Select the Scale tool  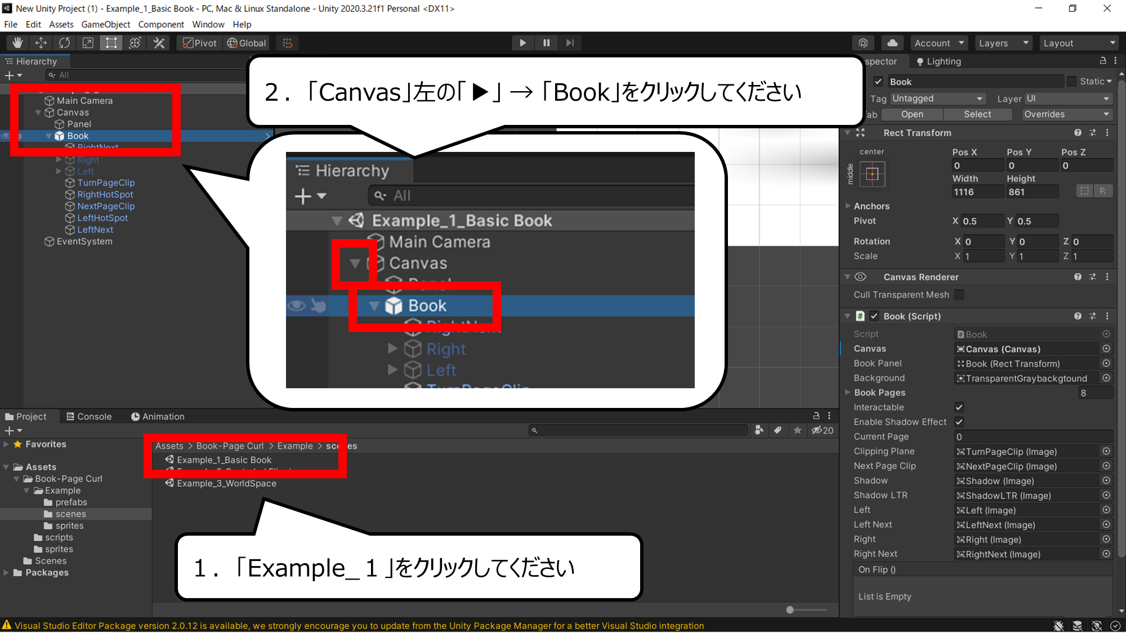point(88,43)
